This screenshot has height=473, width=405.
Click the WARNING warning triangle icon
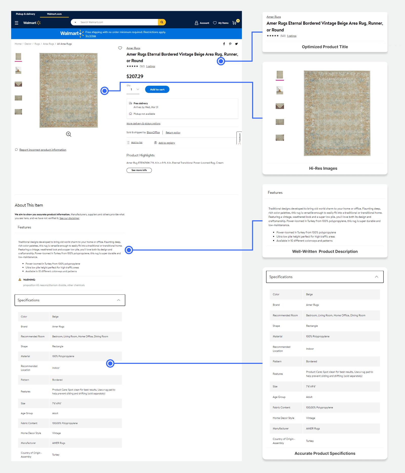[x=20, y=280]
